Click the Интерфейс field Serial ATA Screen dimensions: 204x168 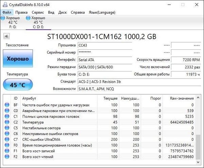point(105,60)
